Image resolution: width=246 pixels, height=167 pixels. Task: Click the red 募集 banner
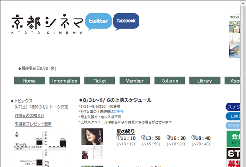[233, 163]
